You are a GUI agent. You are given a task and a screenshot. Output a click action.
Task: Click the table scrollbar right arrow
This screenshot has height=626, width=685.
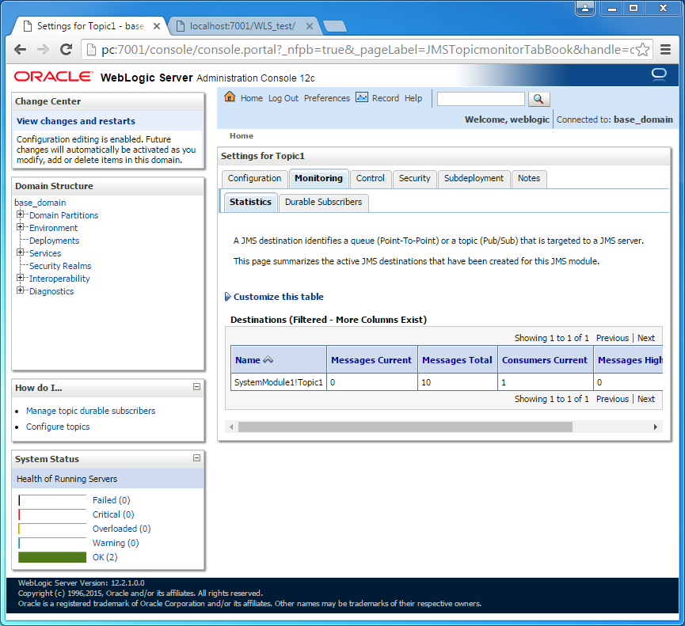(655, 427)
